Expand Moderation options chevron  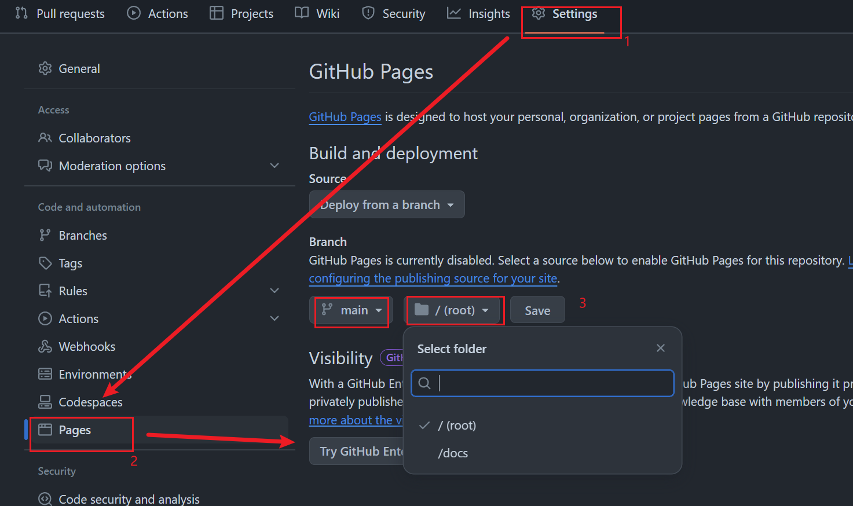[x=274, y=166]
